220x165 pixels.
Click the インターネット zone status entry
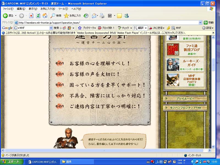coord(193,155)
